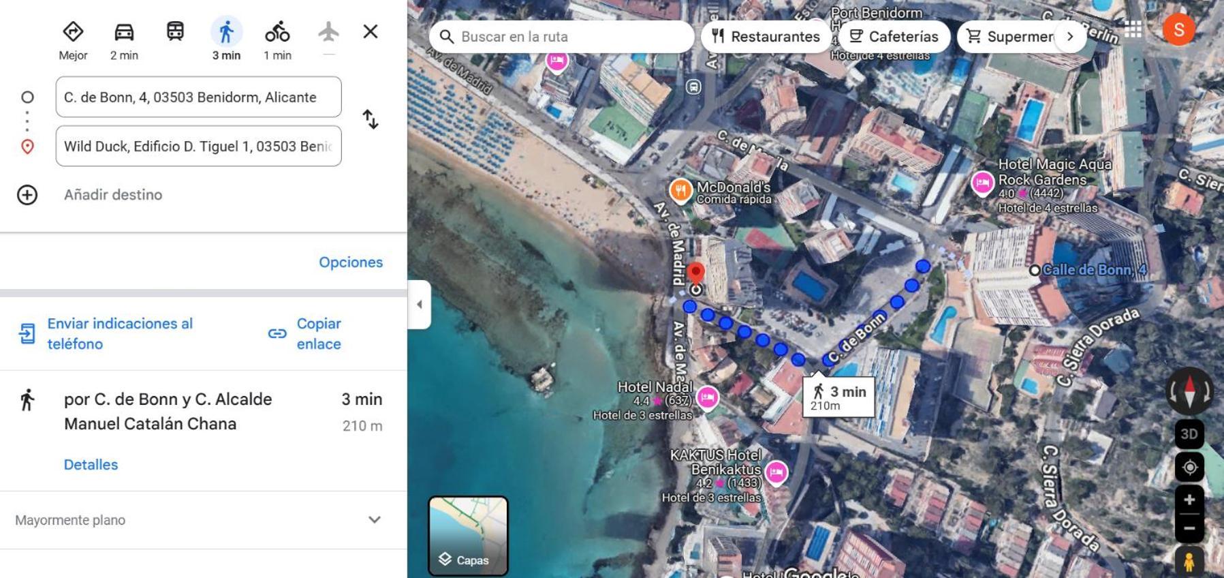Click the search magnifier icon
This screenshot has width=1224, height=578.
coord(447,37)
